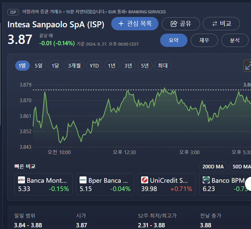Open the Bper Banca comparison card

click(105, 184)
